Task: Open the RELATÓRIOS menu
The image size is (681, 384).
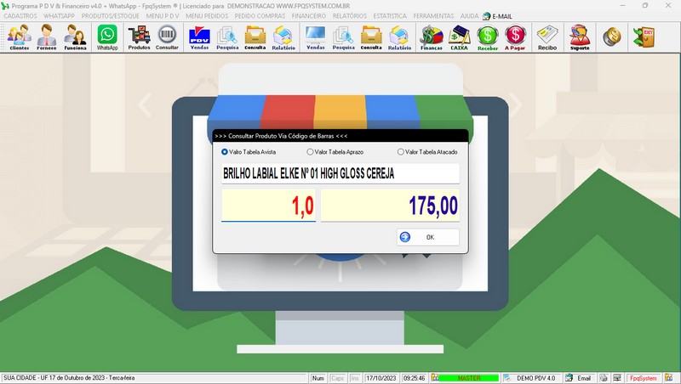Action: click(350, 16)
